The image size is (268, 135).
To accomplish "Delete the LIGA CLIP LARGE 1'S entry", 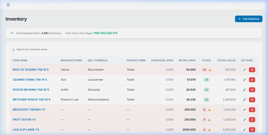I will (252, 130).
